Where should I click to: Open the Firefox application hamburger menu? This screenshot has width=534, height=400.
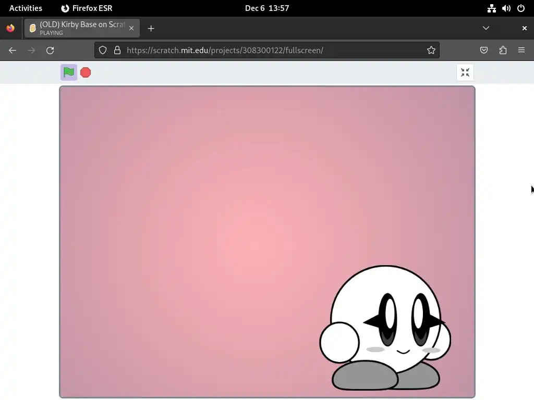[x=521, y=51]
